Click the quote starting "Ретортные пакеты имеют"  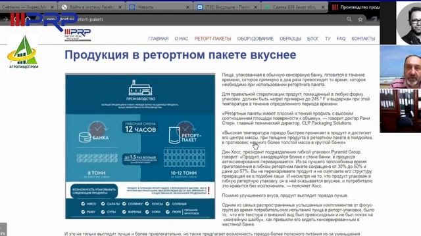click(296, 118)
